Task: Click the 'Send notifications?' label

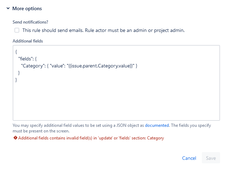Action: point(30,21)
